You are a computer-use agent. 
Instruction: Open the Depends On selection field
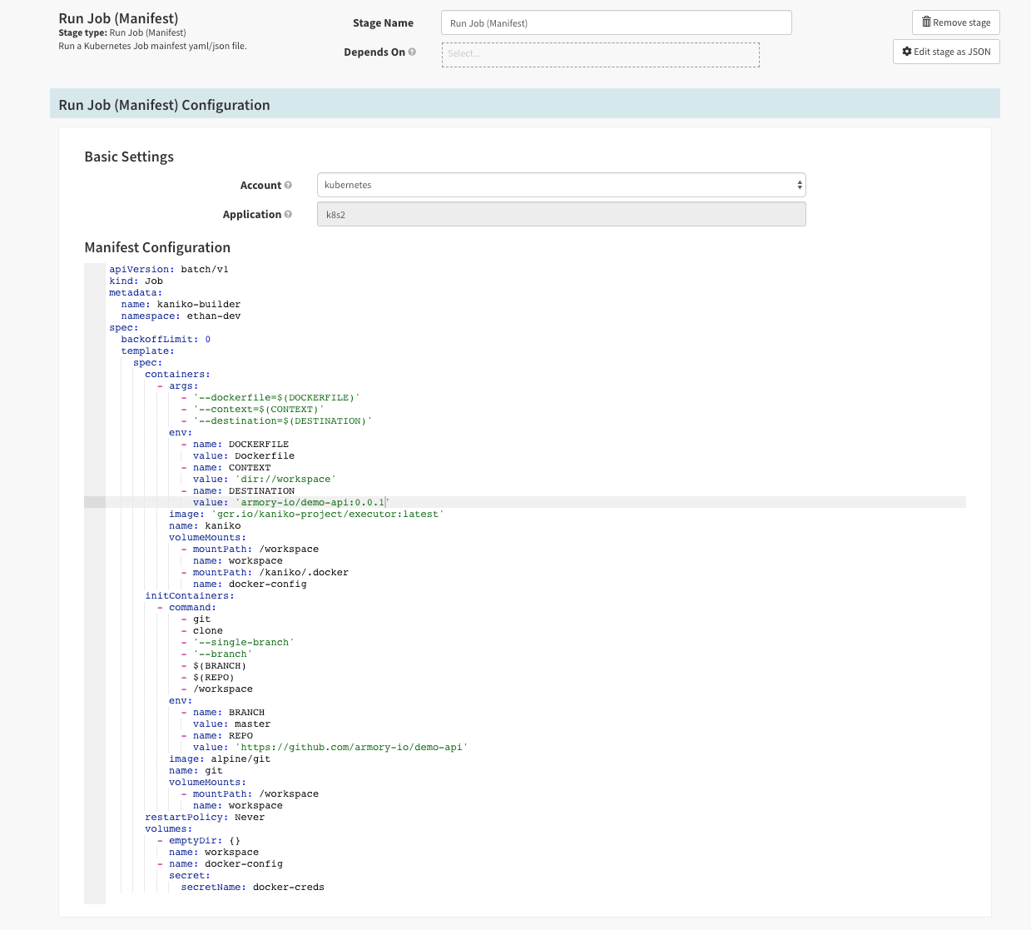point(600,54)
